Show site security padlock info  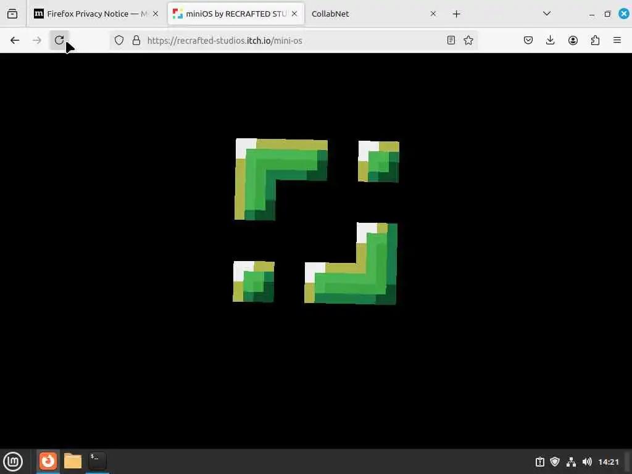[136, 40]
